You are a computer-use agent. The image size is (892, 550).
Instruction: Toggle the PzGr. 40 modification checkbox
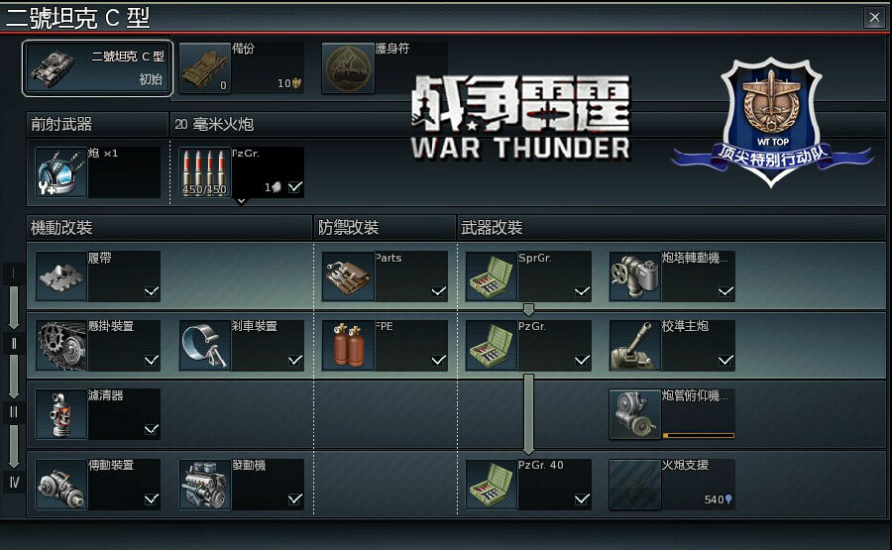tap(582, 499)
